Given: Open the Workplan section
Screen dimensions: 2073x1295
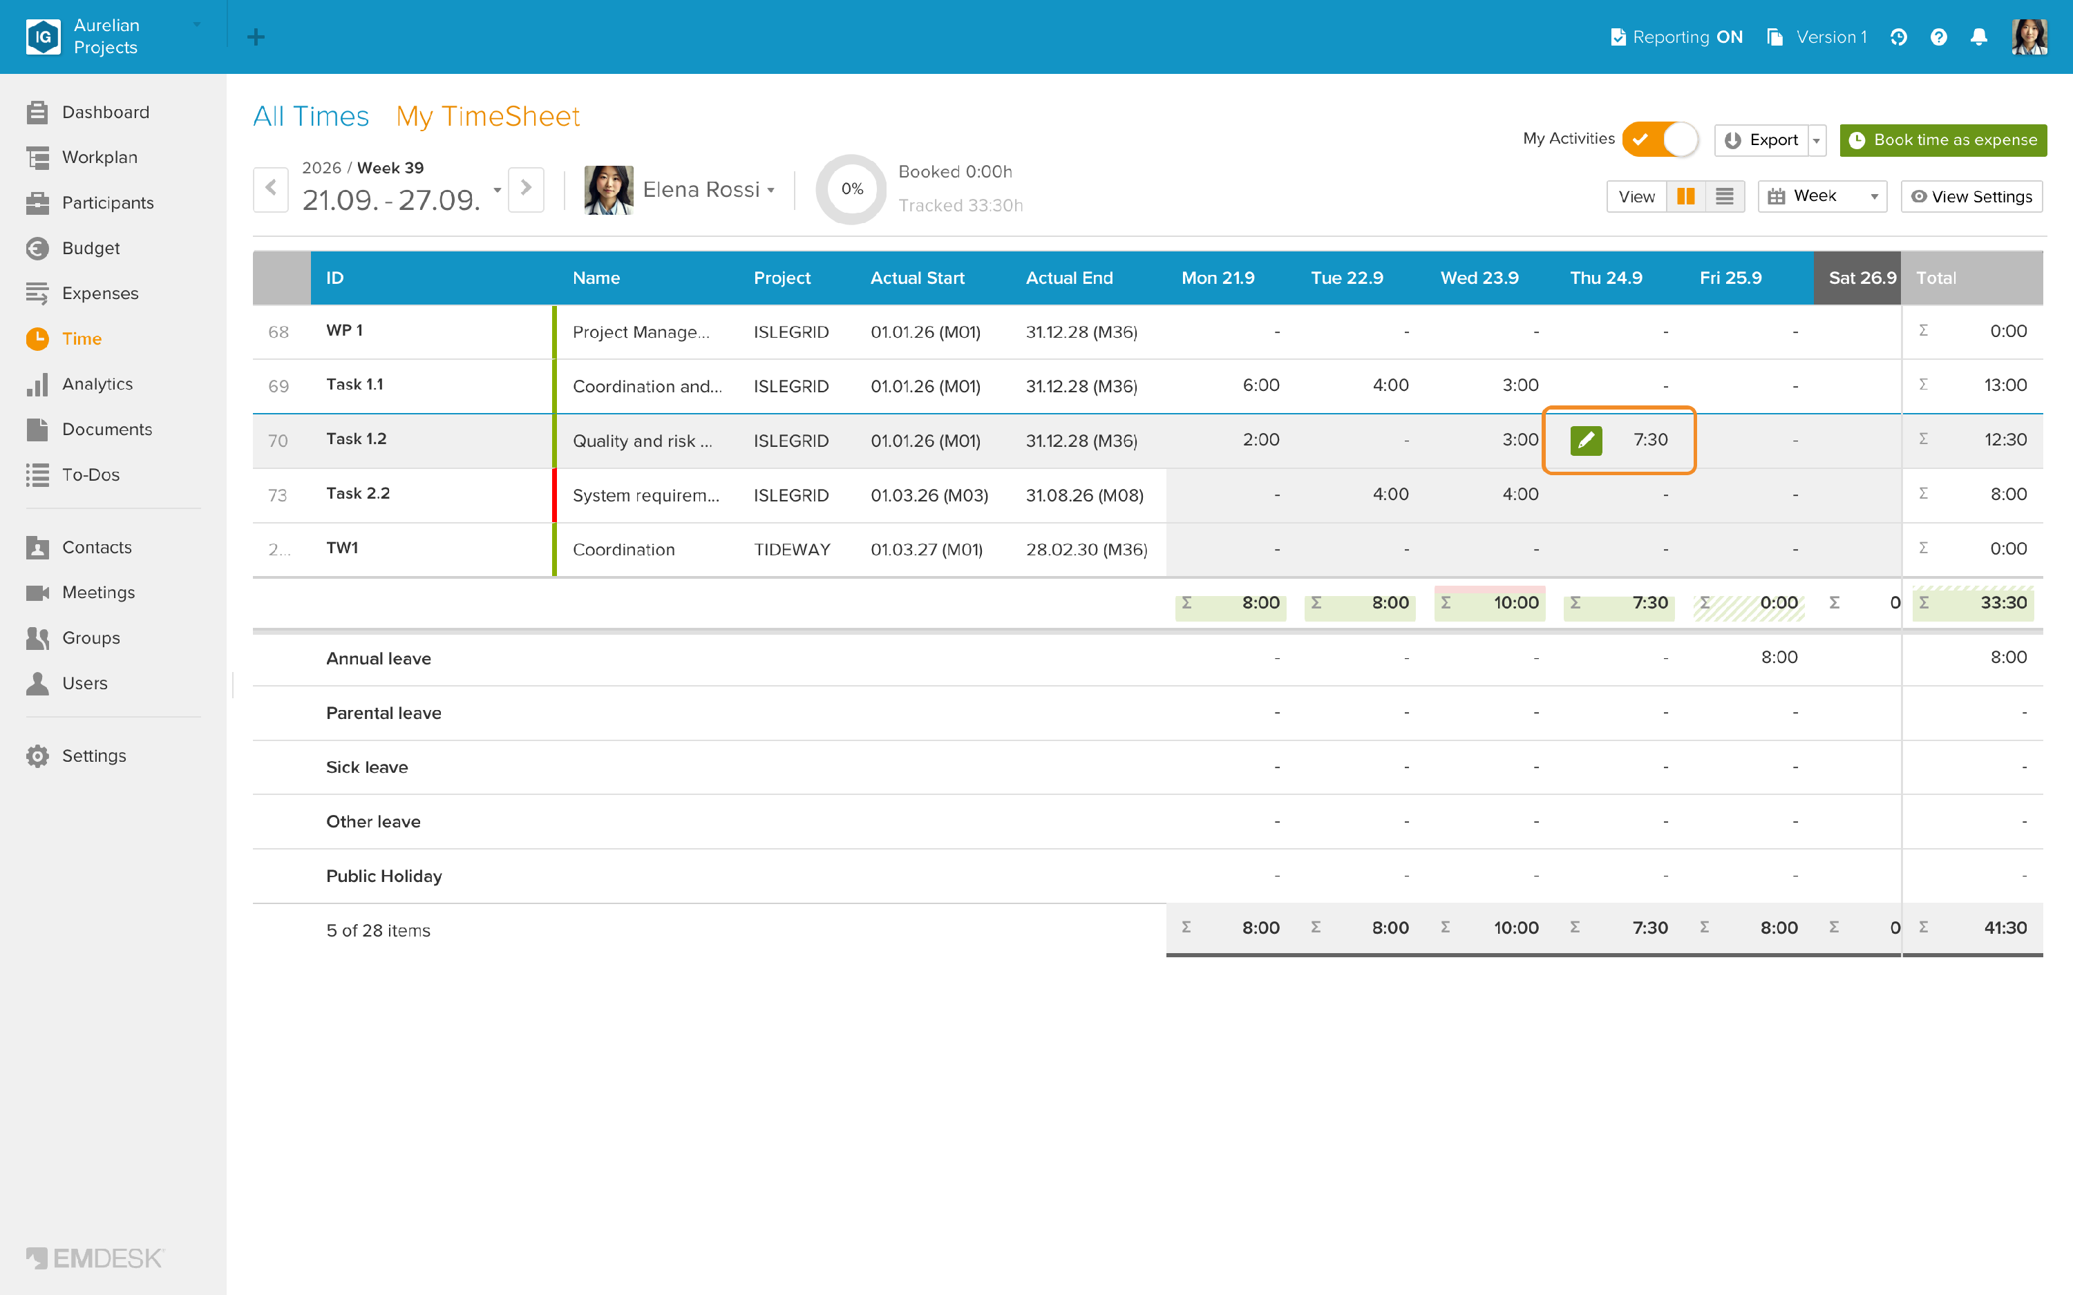Looking at the screenshot, I should point(82,157).
